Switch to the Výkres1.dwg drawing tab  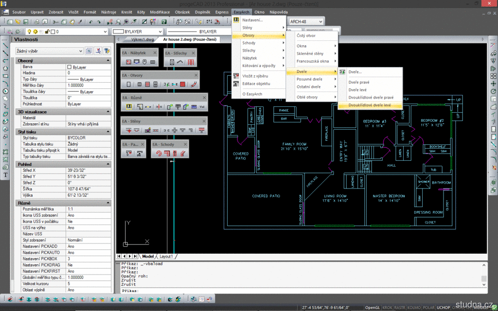pyautogui.click(x=143, y=39)
